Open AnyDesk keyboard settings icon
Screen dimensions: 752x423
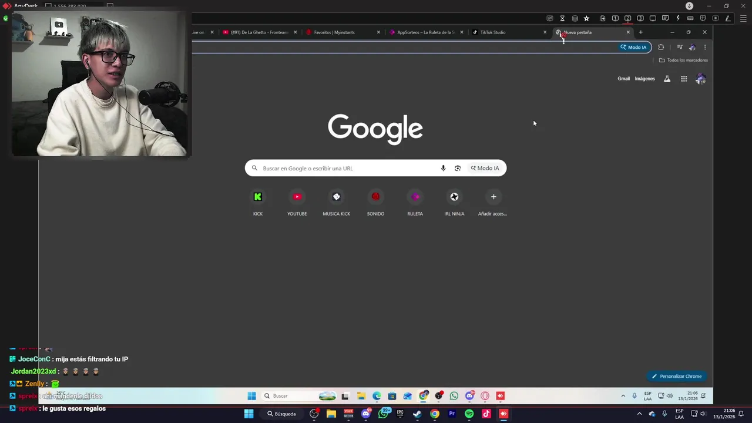(690, 19)
